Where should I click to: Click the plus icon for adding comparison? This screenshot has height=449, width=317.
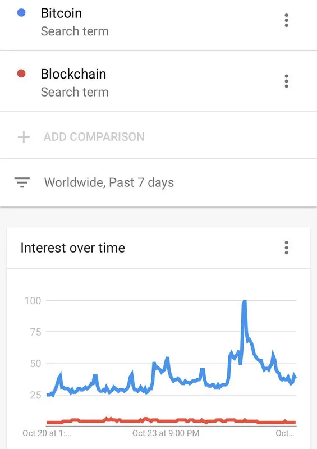24,137
